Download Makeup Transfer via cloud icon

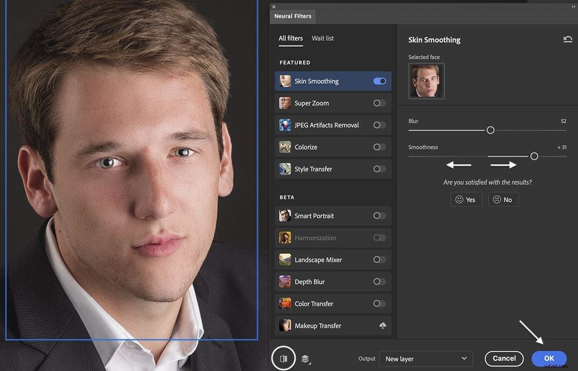pos(382,326)
